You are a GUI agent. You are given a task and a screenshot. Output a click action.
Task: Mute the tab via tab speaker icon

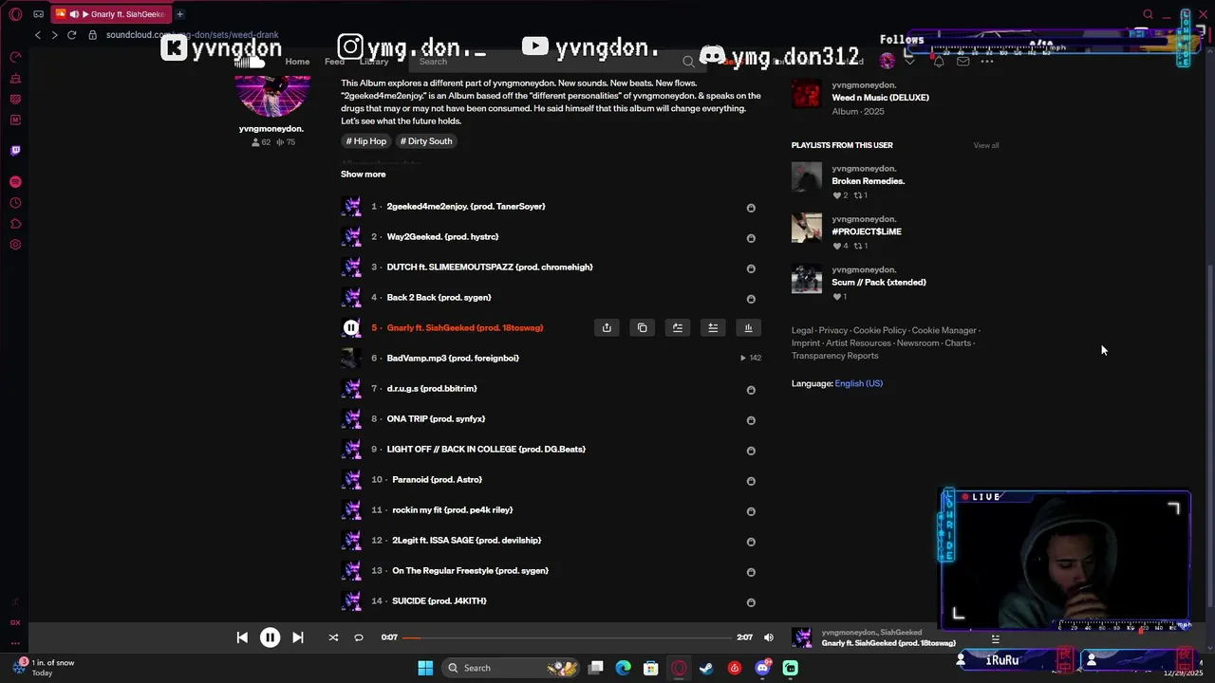pyautogui.click(x=74, y=14)
